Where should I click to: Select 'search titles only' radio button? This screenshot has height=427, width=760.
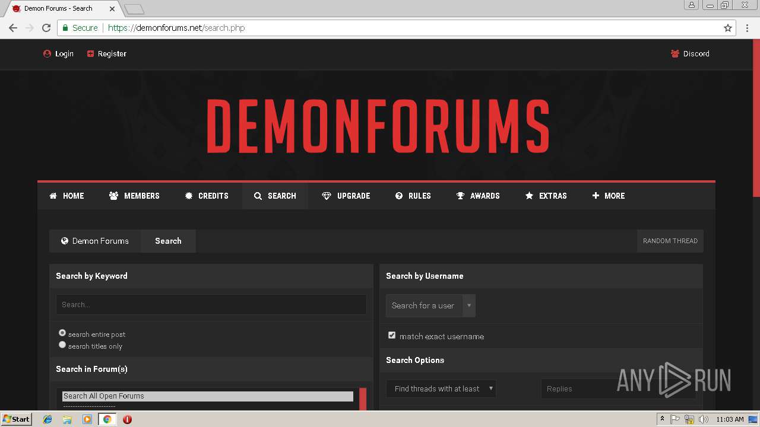click(62, 345)
